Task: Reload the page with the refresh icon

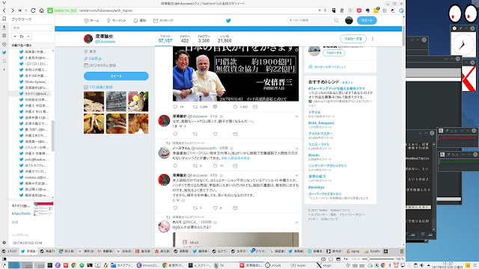Action: [x=33, y=10]
